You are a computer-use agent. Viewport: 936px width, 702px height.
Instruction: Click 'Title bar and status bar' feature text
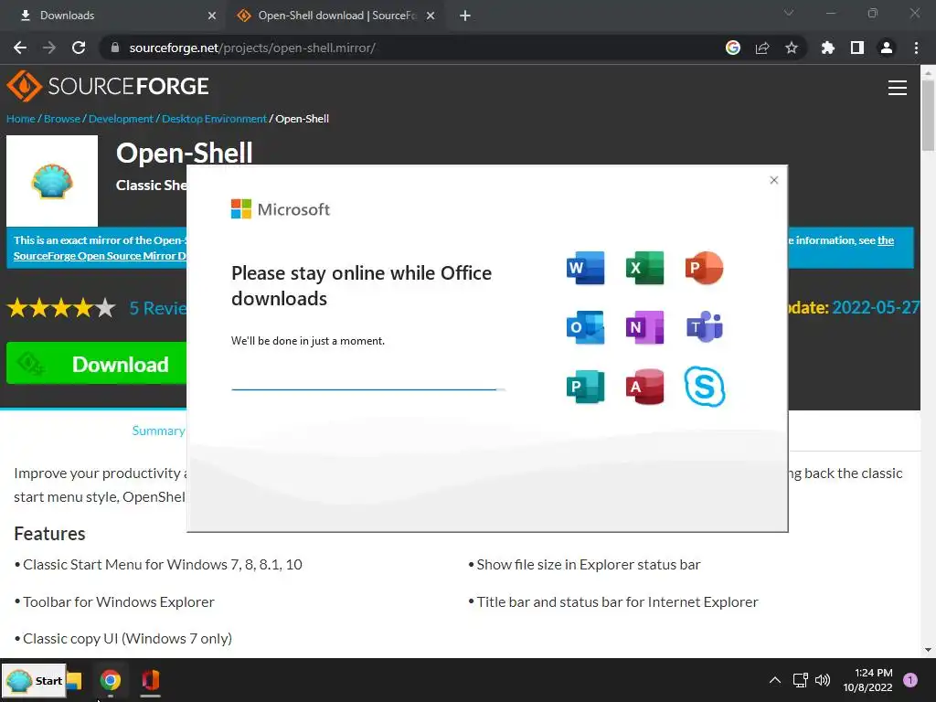[x=617, y=601]
